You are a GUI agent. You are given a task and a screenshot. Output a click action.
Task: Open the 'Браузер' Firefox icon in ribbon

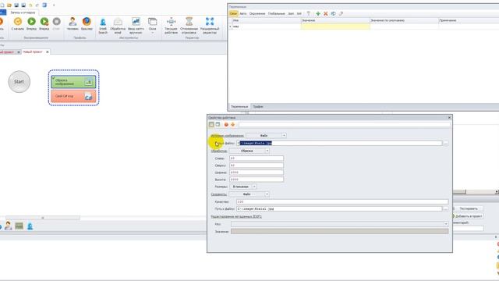click(87, 22)
